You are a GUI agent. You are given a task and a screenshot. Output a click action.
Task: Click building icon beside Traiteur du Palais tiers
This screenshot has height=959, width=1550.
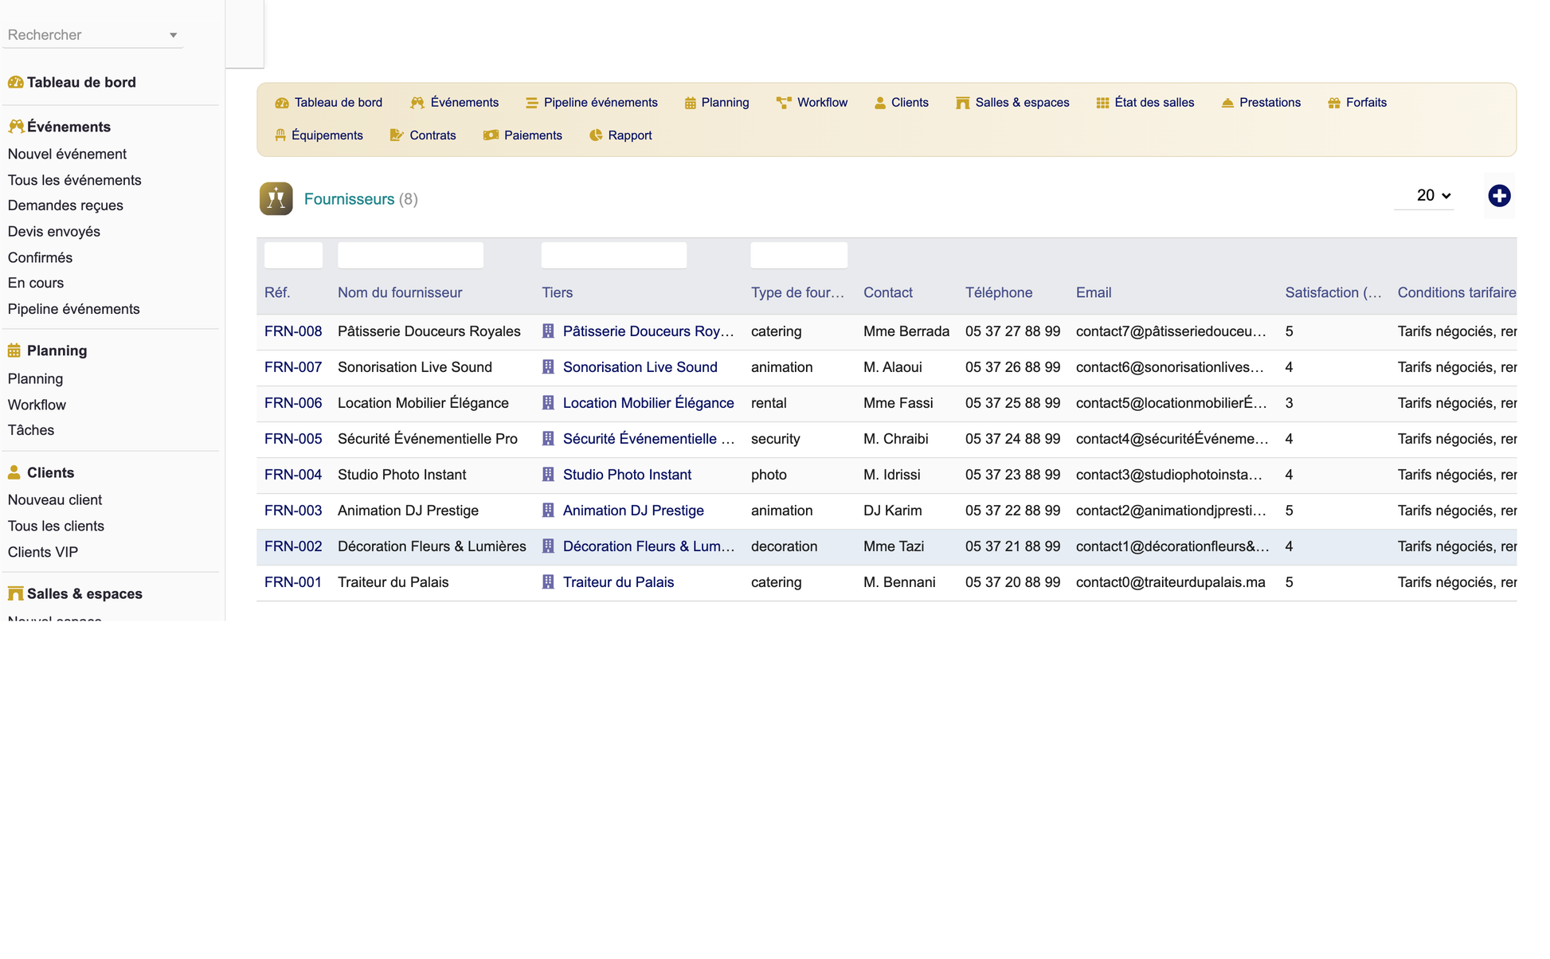tap(548, 582)
